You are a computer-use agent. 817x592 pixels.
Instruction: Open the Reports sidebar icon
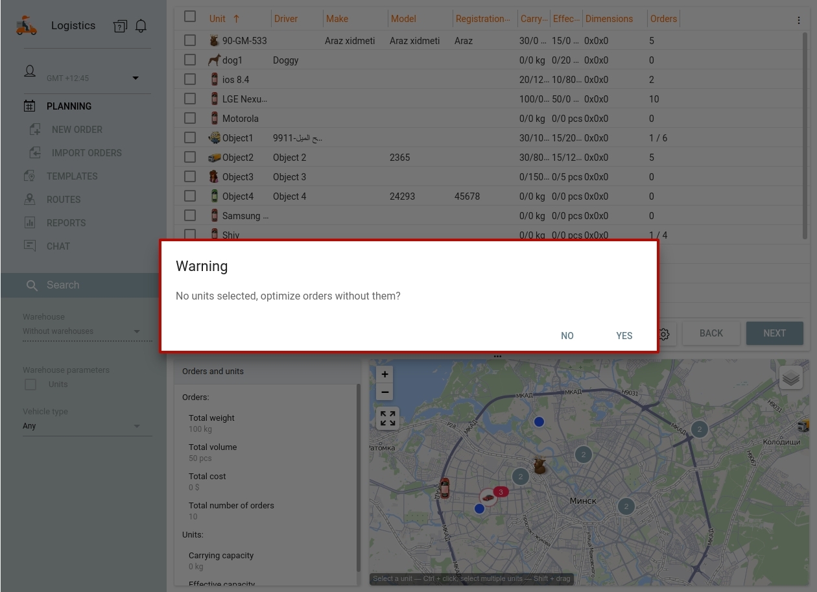30,222
